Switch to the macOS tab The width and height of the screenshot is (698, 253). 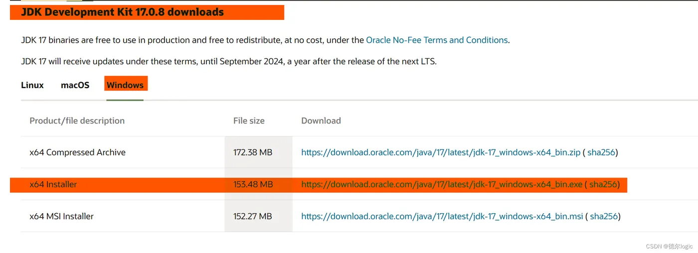pos(75,85)
